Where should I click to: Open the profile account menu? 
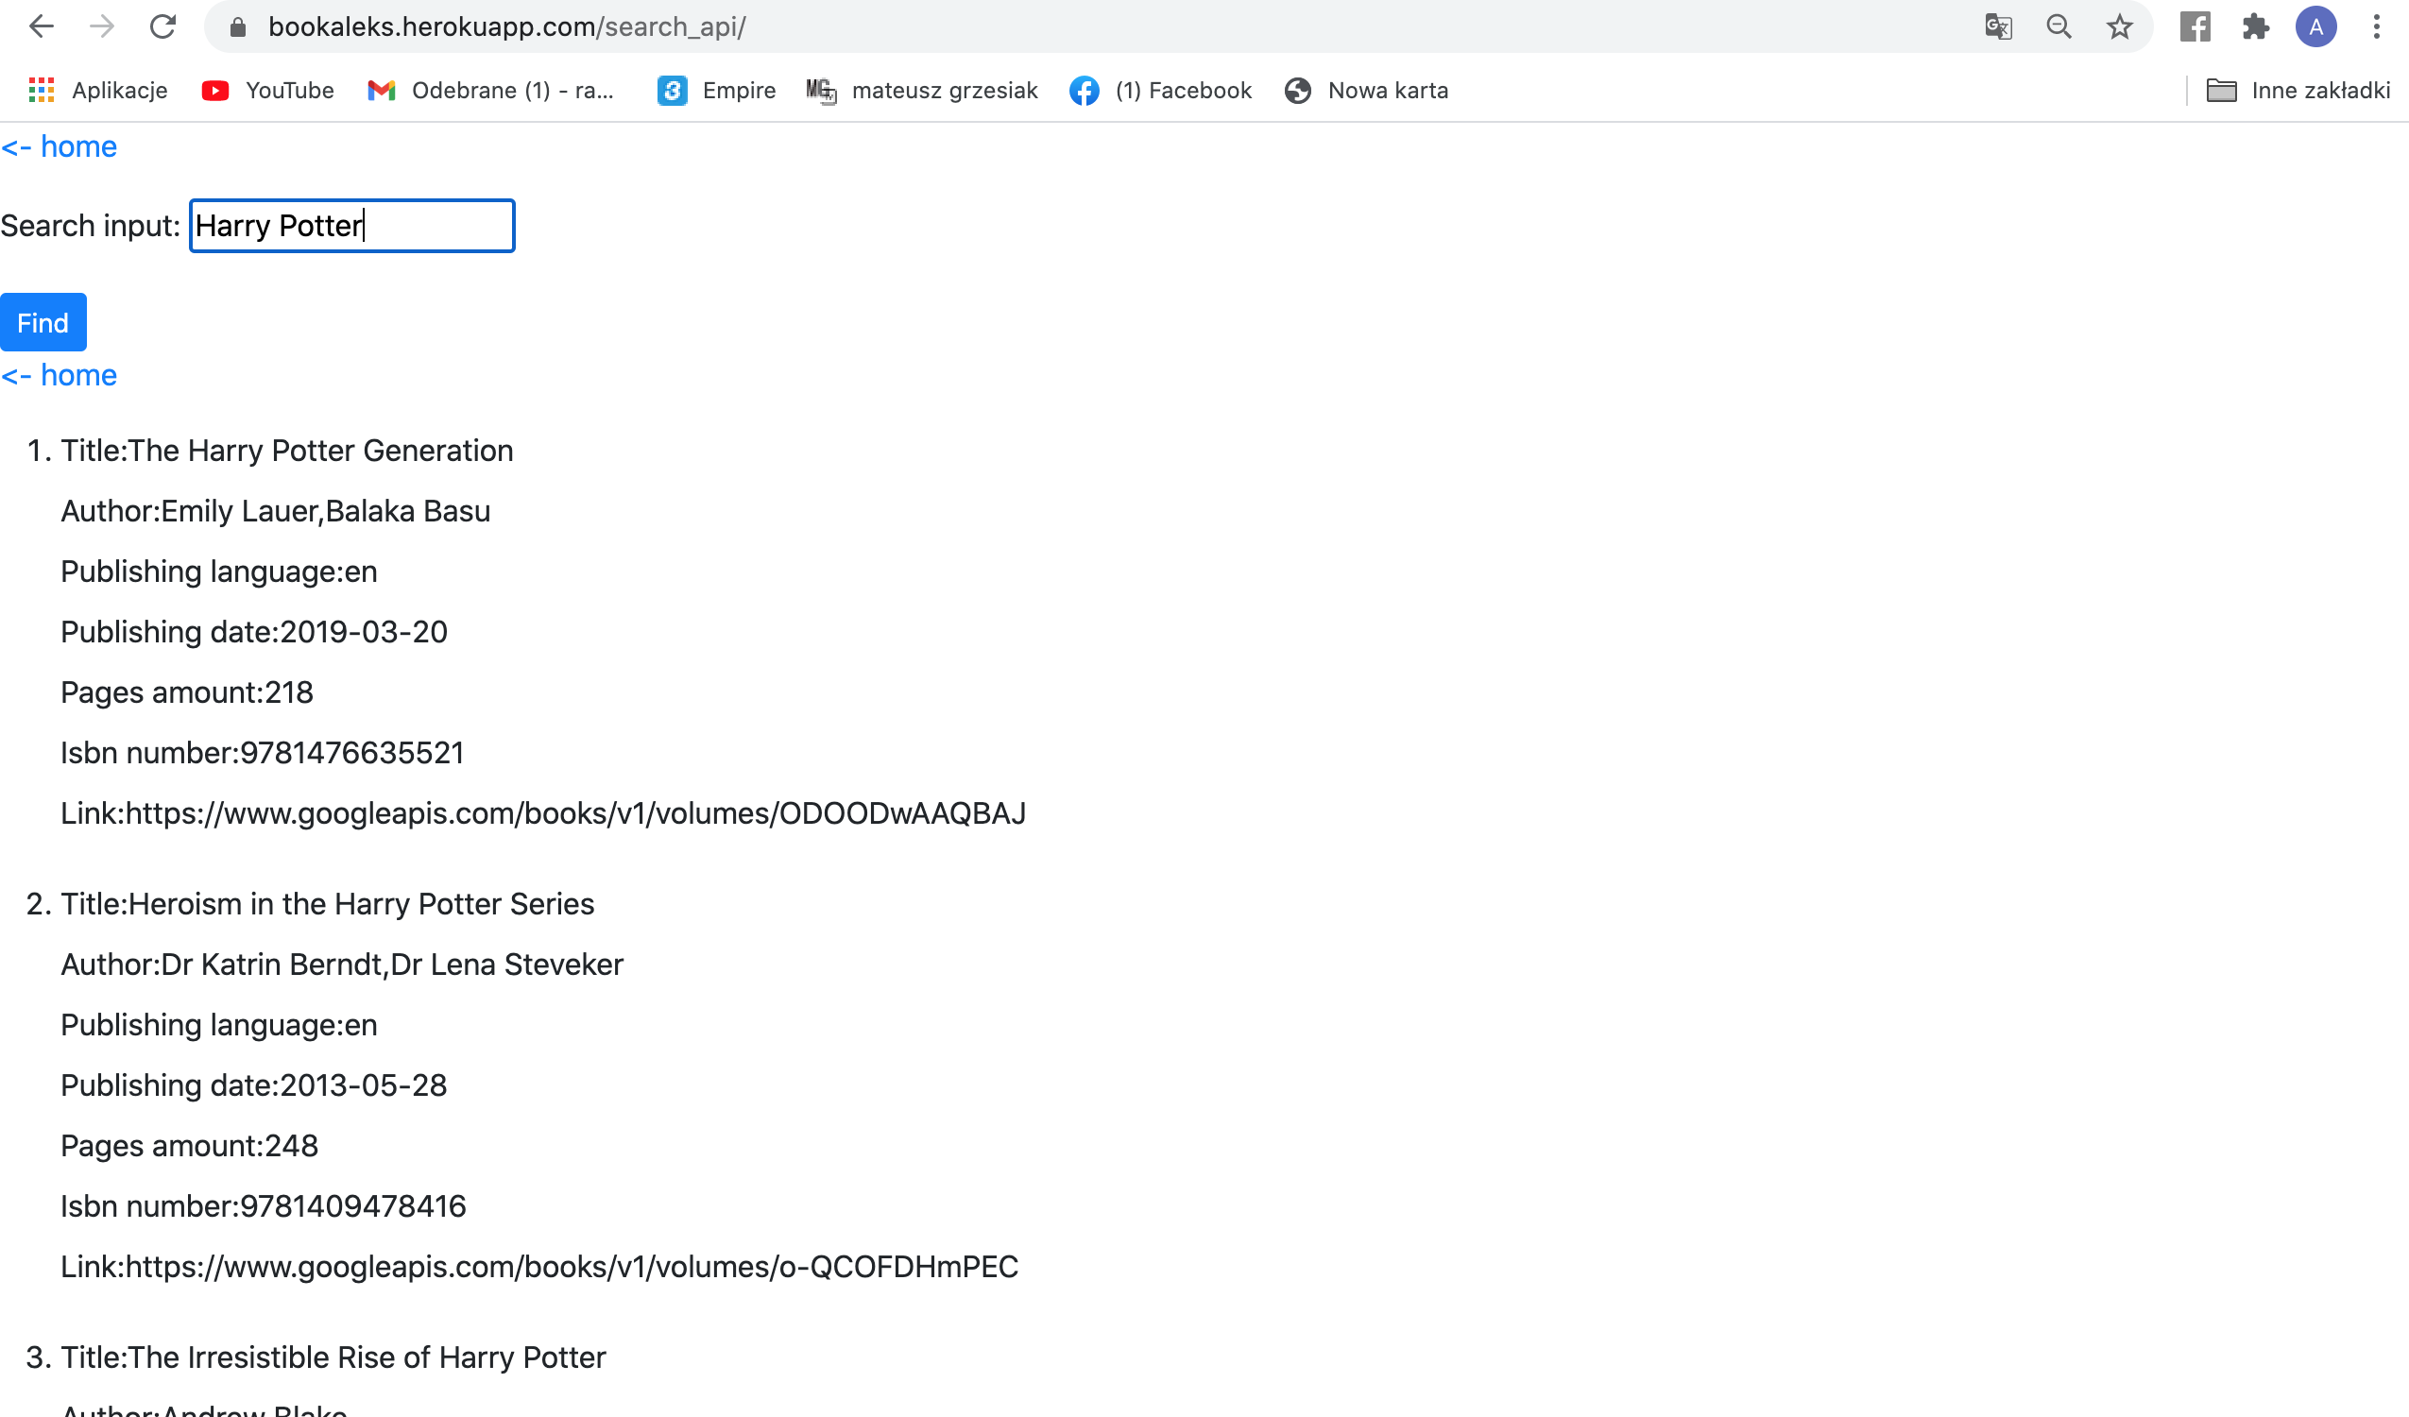point(2316,26)
